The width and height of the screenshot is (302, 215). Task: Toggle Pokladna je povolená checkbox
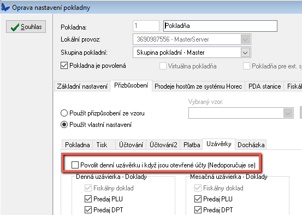point(64,66)
